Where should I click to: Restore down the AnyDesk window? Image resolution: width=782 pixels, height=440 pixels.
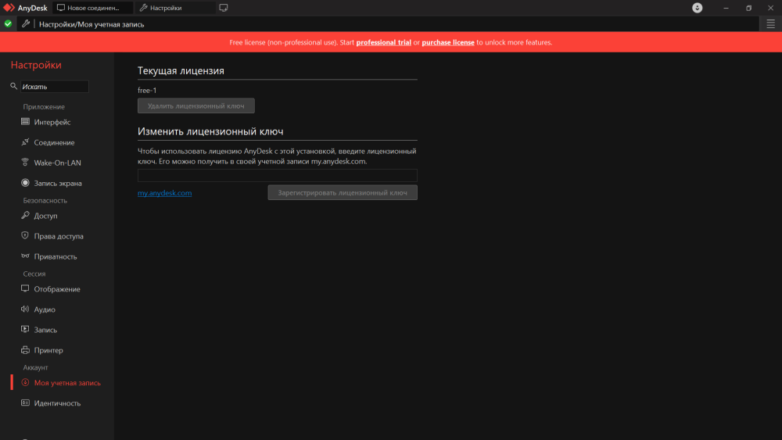tap(748, 8)
